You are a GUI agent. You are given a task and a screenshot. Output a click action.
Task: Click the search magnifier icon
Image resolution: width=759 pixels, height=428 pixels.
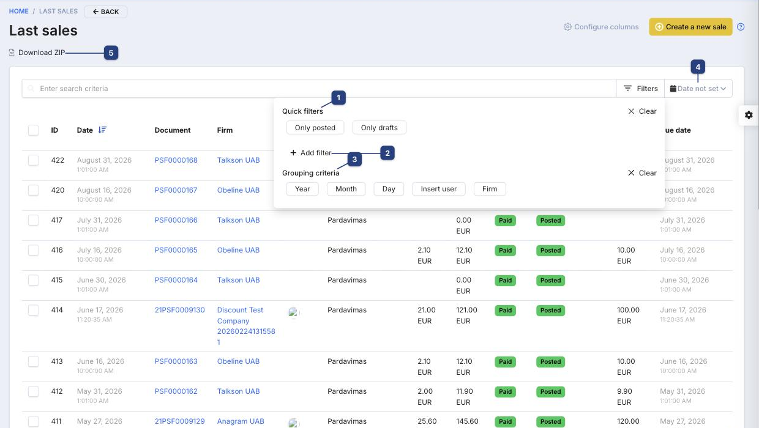point(31,89)
